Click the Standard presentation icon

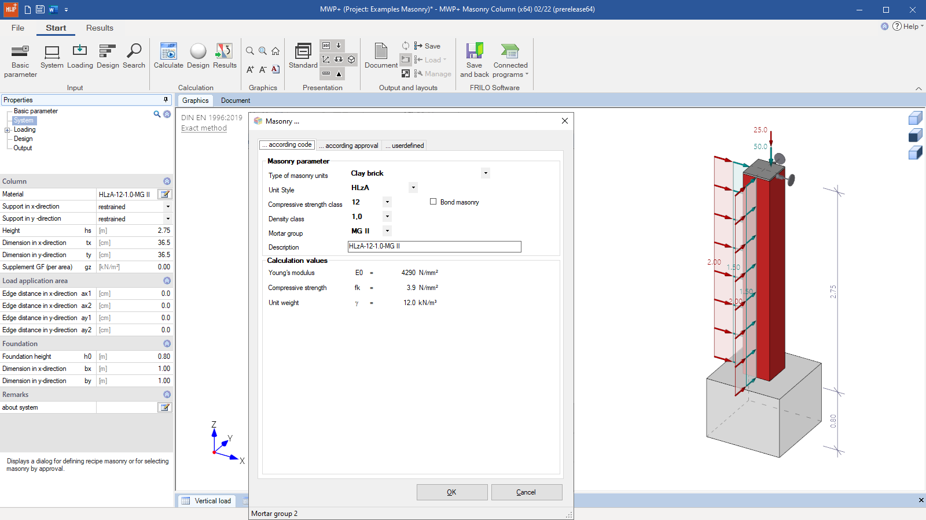pyautogui.click(x=303, y=56)
